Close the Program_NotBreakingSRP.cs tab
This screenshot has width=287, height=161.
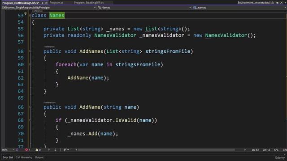[46, 3]
